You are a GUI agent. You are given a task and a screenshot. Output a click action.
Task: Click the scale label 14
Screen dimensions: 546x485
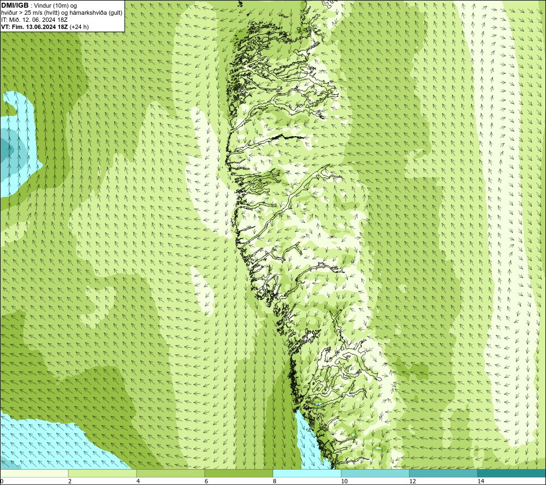(480, 481)
